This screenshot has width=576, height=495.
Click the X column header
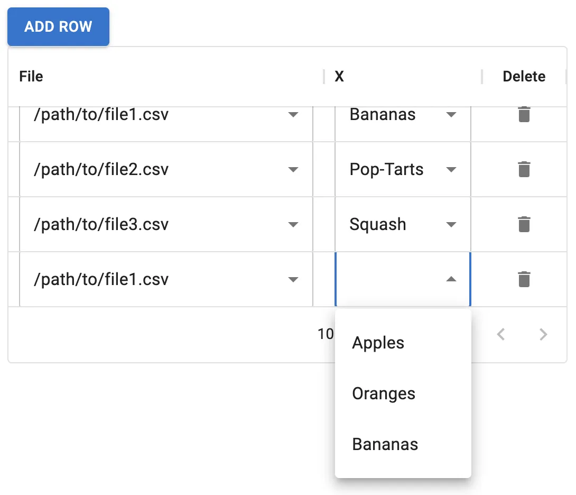[339, 76]
